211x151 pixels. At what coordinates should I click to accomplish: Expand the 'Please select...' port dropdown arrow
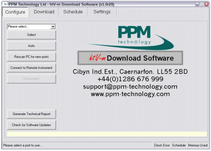pyautogui.click(x=53, y=27)
